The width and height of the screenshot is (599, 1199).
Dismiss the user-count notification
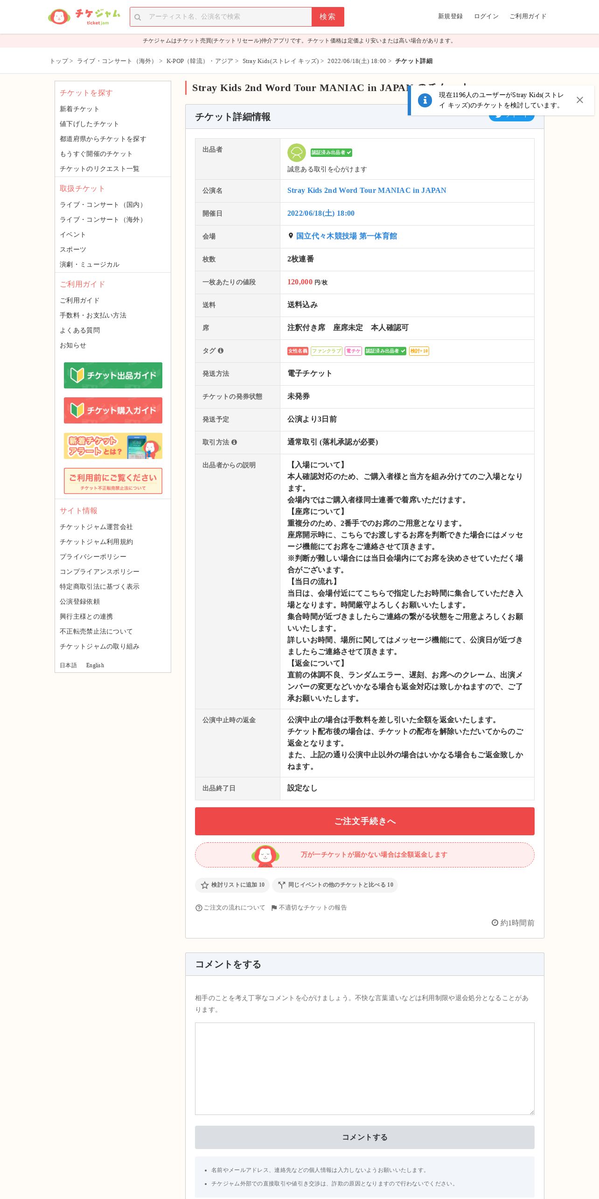point(579,100)
